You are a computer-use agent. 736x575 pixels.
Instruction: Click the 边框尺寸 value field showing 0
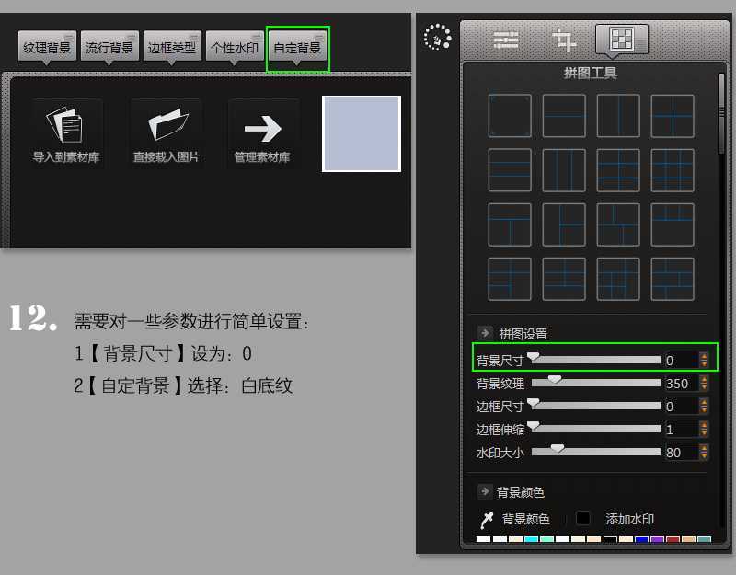pos(682,406)
